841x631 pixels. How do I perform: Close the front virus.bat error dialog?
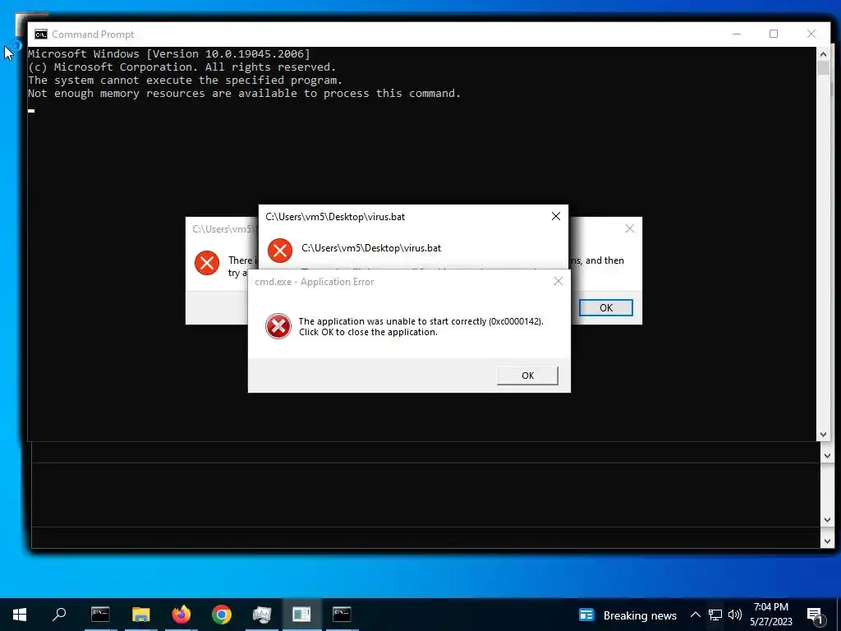(556, 216)
